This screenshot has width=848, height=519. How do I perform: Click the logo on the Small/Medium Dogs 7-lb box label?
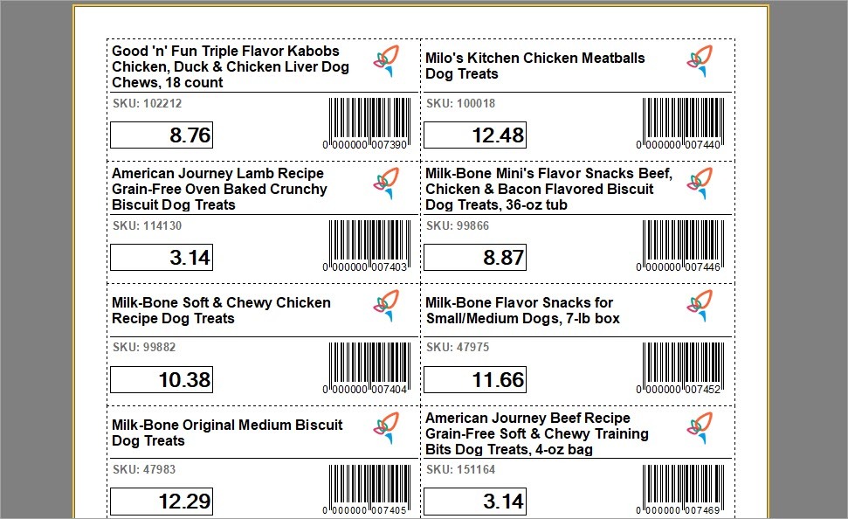pos(700,307)
